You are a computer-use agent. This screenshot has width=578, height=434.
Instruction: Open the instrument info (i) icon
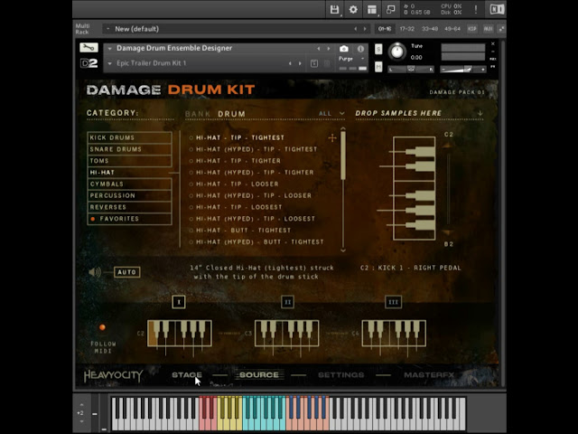point(360,49)
